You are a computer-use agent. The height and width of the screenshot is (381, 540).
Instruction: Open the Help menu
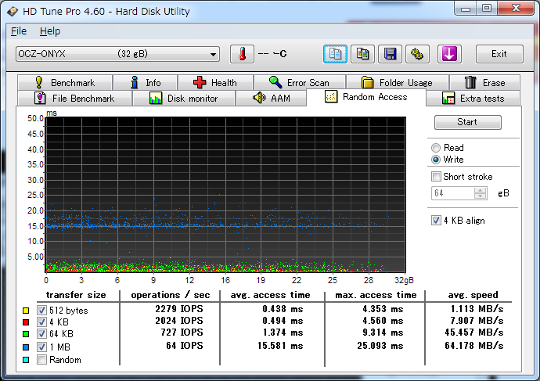tap(50, 31)
